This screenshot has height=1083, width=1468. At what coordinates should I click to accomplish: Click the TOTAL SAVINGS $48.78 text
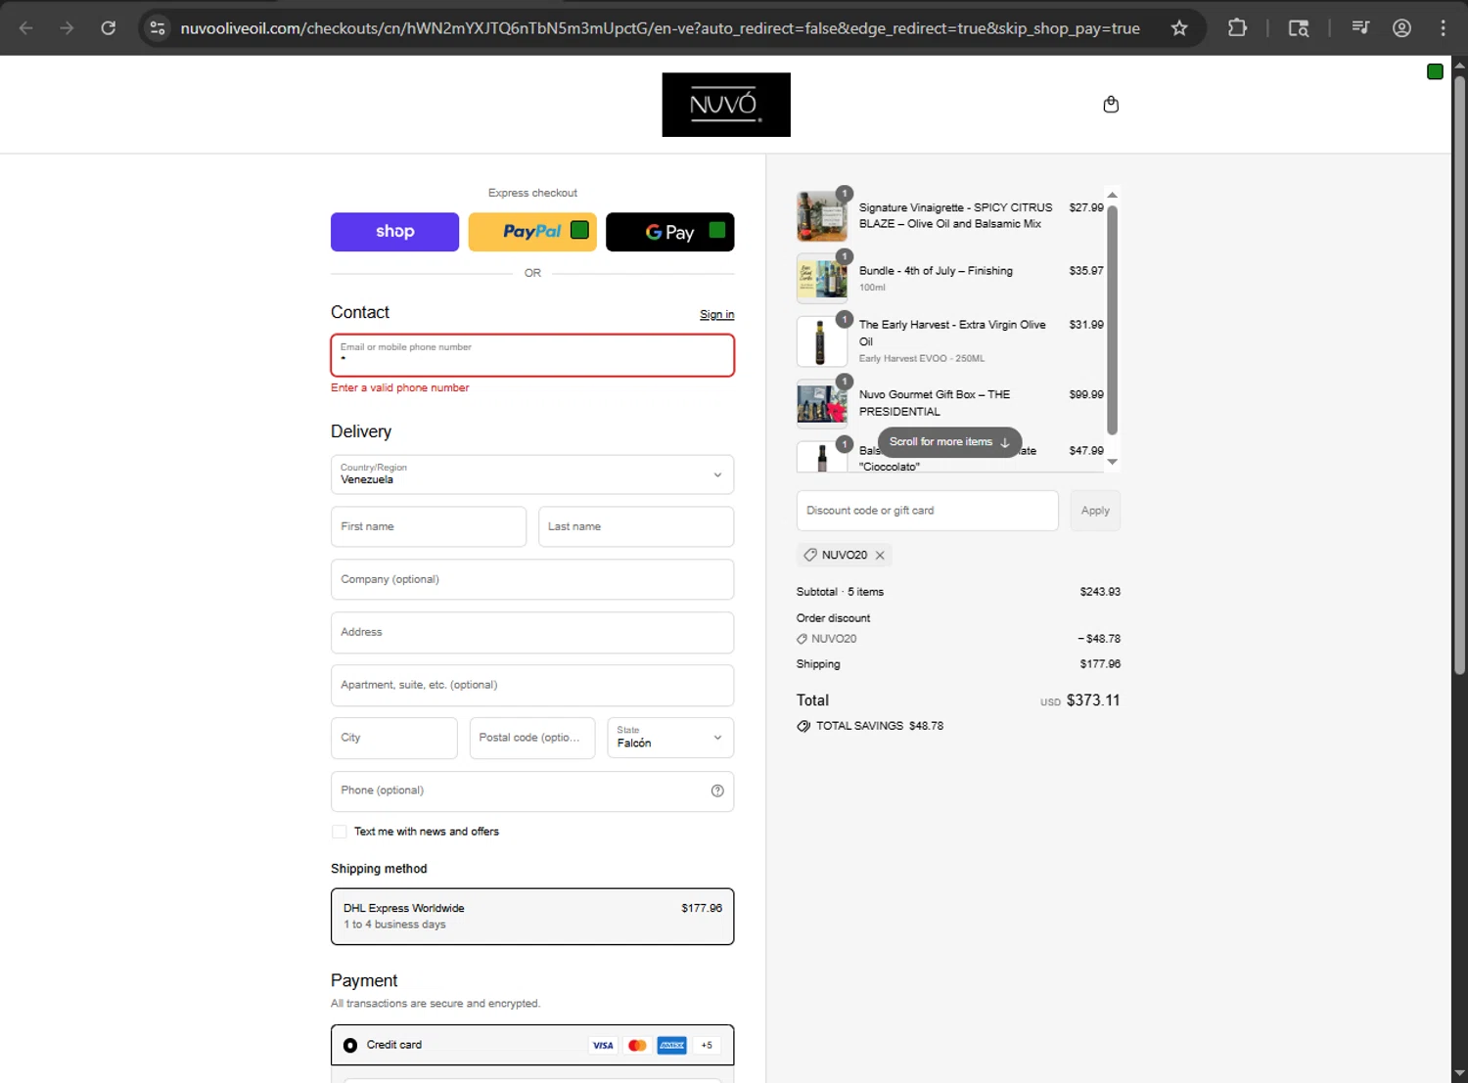[880, 726]
